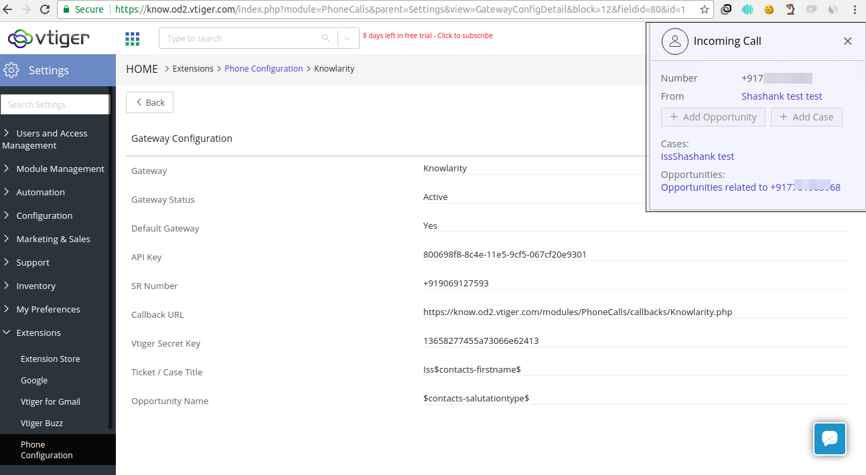
Task: Expand Users and Access Management section
Action: [52, 139]
